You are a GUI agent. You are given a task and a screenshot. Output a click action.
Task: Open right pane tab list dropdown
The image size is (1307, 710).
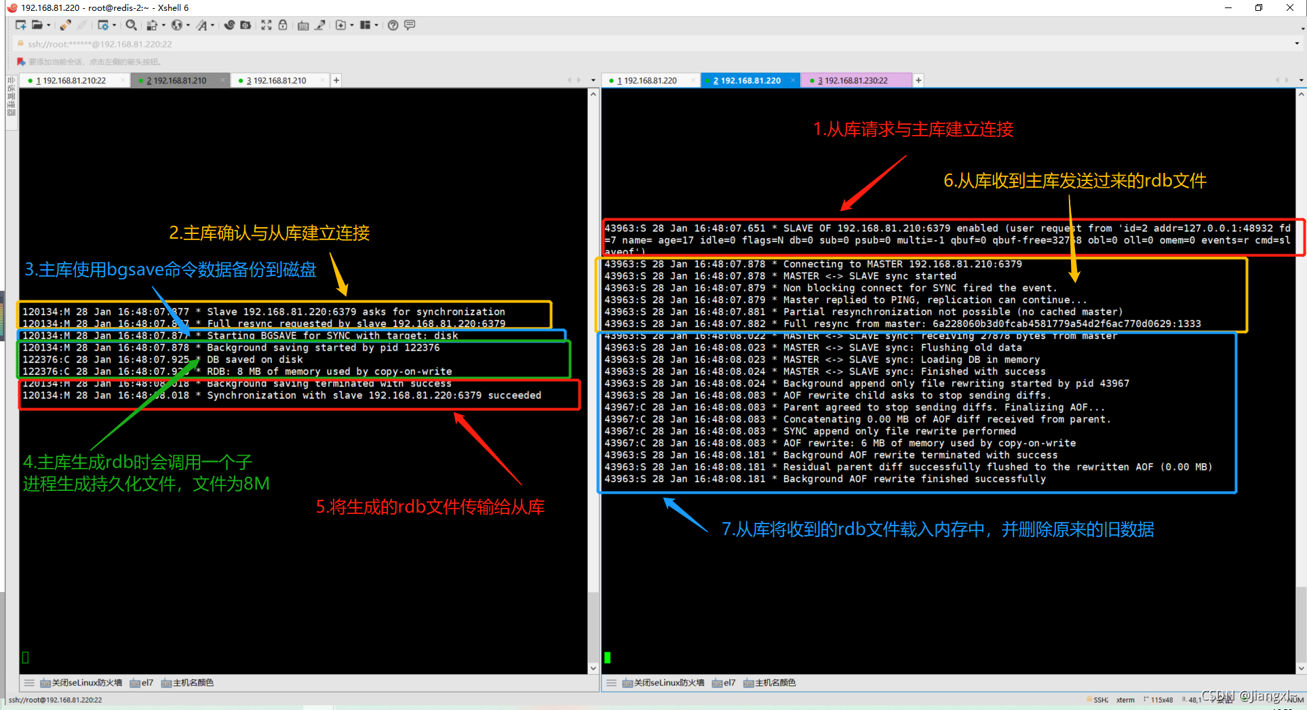[x=1301, y=80]
